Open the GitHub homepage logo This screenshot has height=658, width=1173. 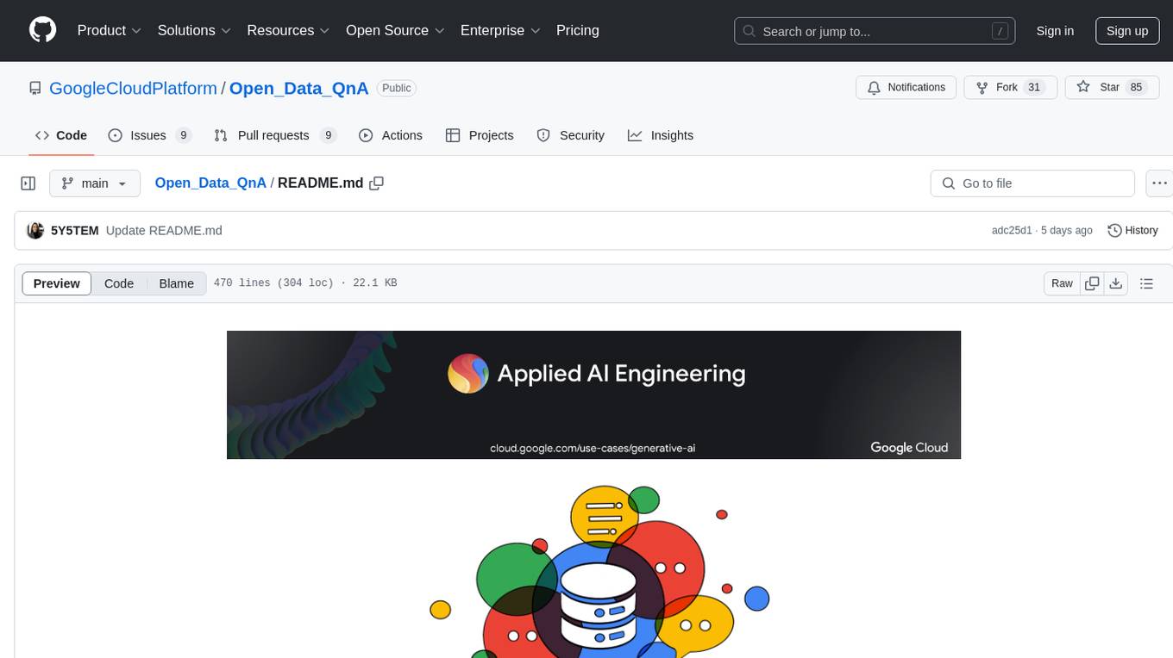pyautogui.click(x=43, y=30)
